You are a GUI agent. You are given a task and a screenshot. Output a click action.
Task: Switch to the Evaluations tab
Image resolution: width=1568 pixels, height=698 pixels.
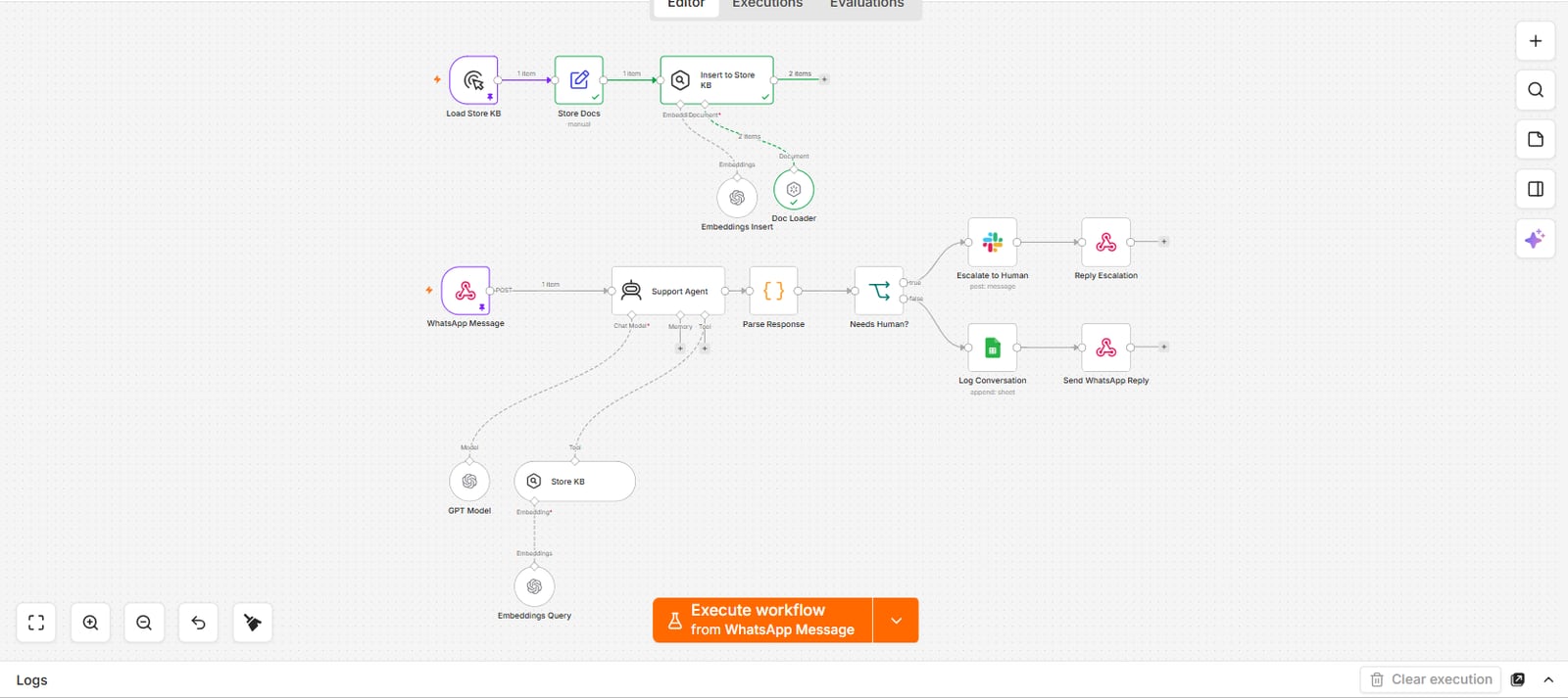(867, 4)
